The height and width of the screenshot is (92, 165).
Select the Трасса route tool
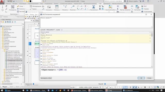pyautogui.click(x=33, y=9)
